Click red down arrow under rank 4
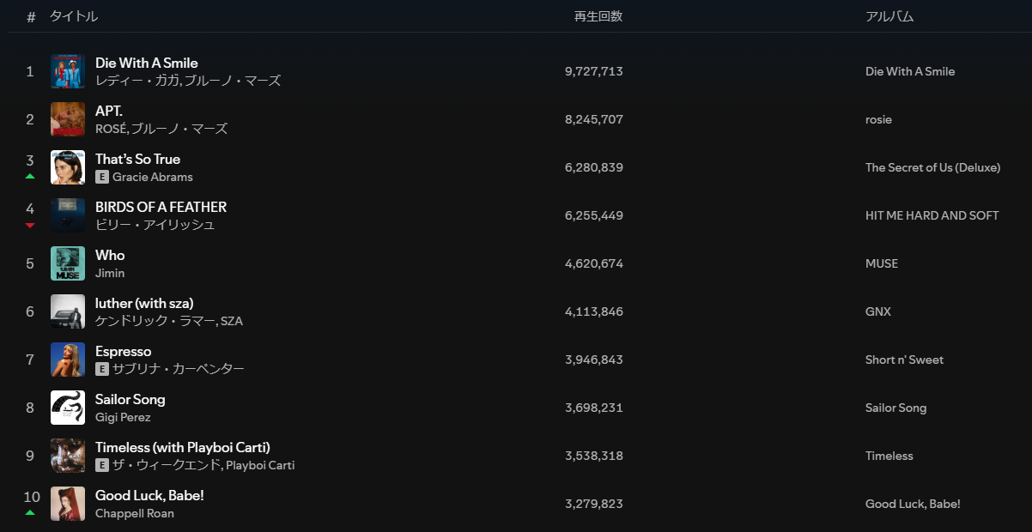This screenshot has height=532, width=1032. pos(30,225)
